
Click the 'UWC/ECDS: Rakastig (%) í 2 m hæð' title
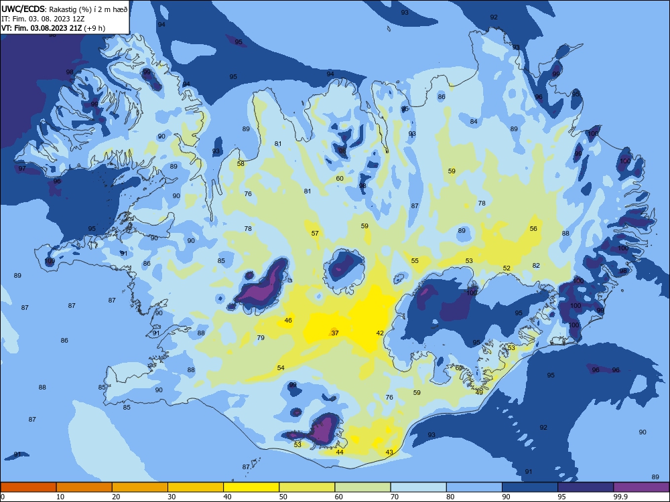[x=64, y=9]
